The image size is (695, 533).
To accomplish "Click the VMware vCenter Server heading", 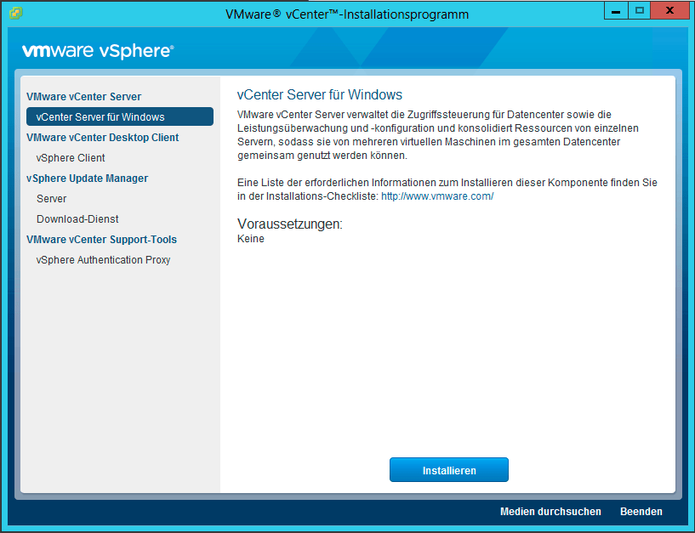I will (83, 97).
